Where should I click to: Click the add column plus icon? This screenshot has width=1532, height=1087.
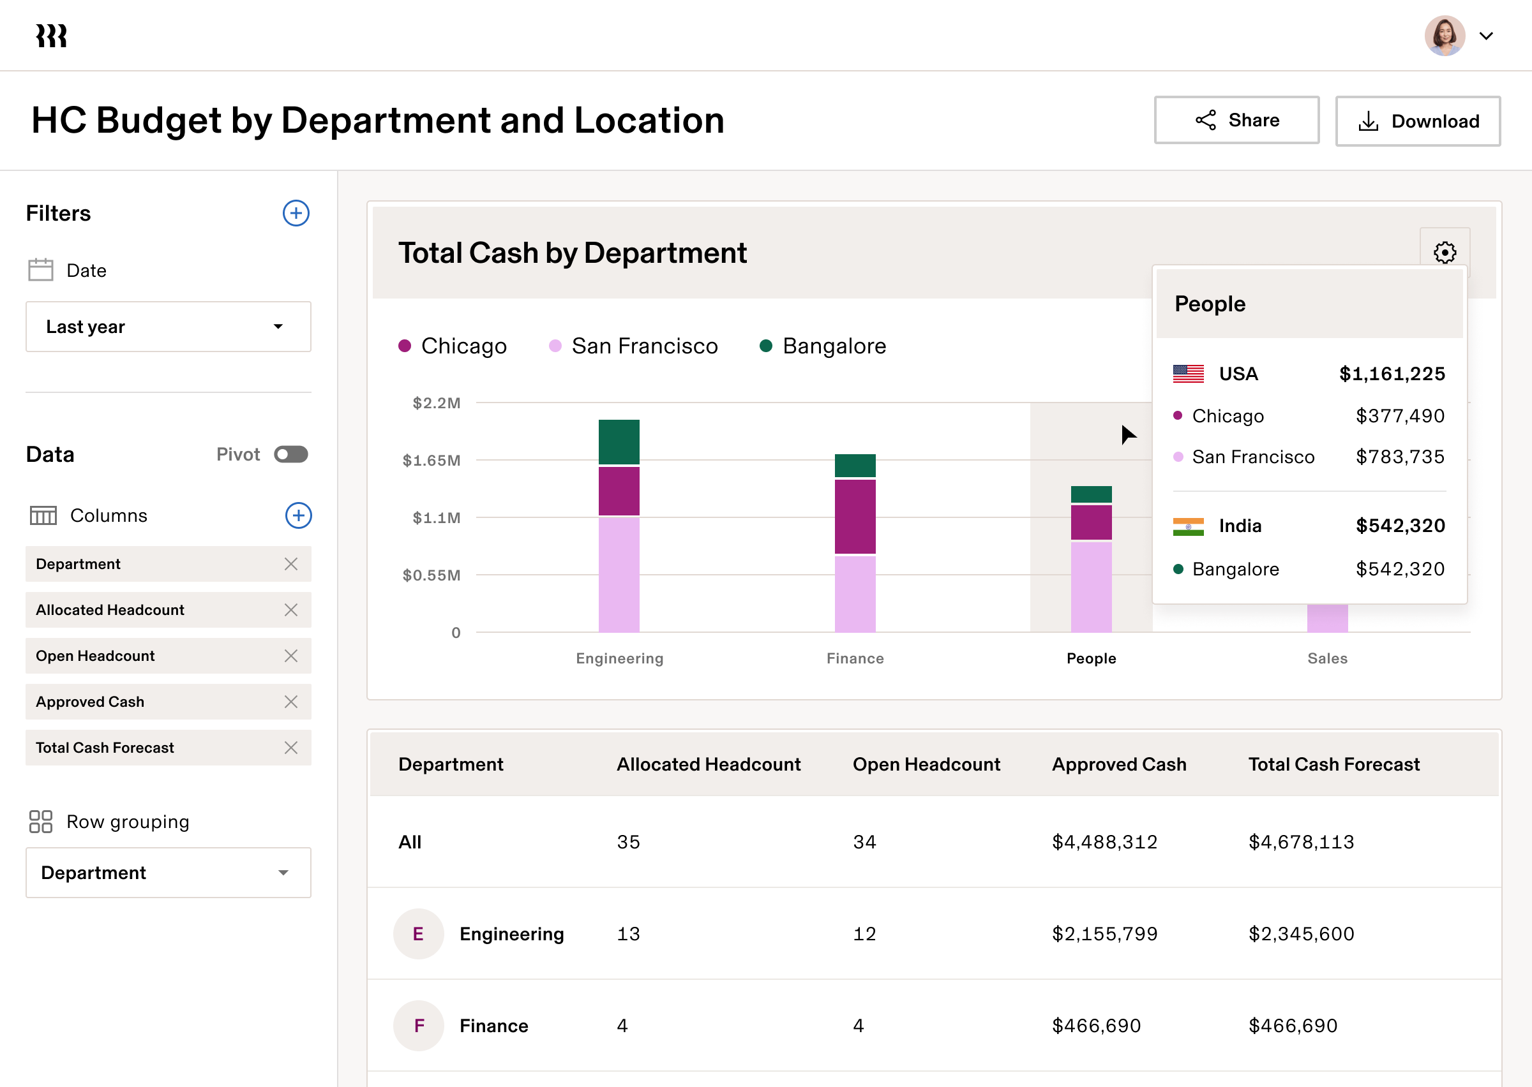pos(299,515)
